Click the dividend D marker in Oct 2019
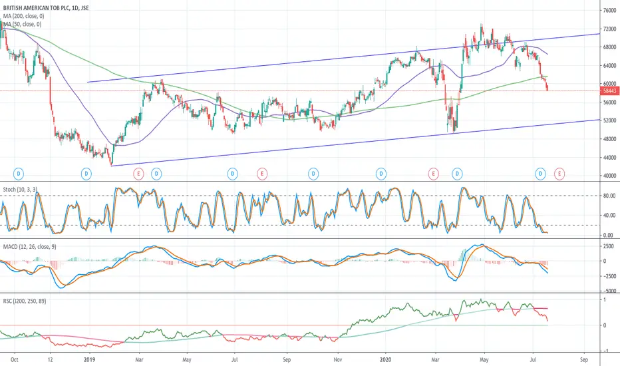 point(313,174)
